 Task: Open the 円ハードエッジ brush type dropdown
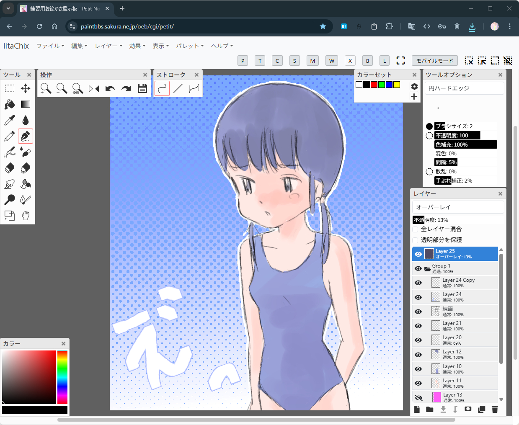(464, 88)
